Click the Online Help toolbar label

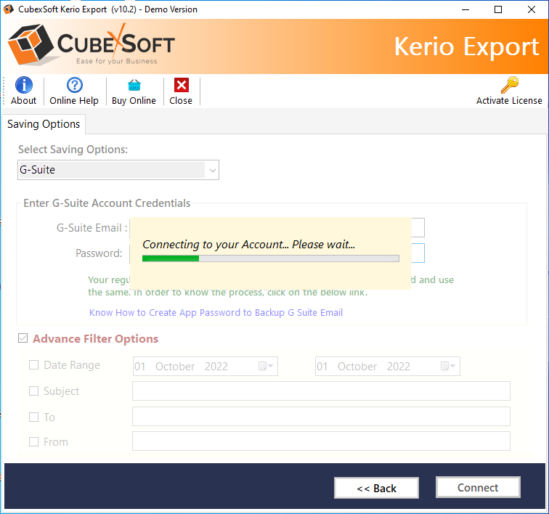click(74, 100)
